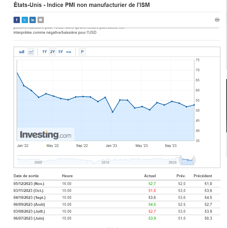Click the right handle of range navigator
The image size is (227, 228).
(x=194, y=160)
